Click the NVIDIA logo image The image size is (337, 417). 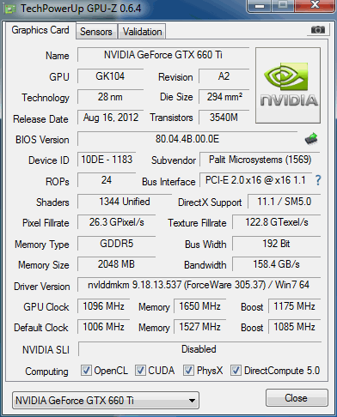[288, 86]
